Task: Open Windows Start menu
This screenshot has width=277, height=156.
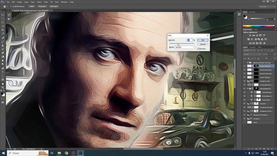Action: [3, 153]
